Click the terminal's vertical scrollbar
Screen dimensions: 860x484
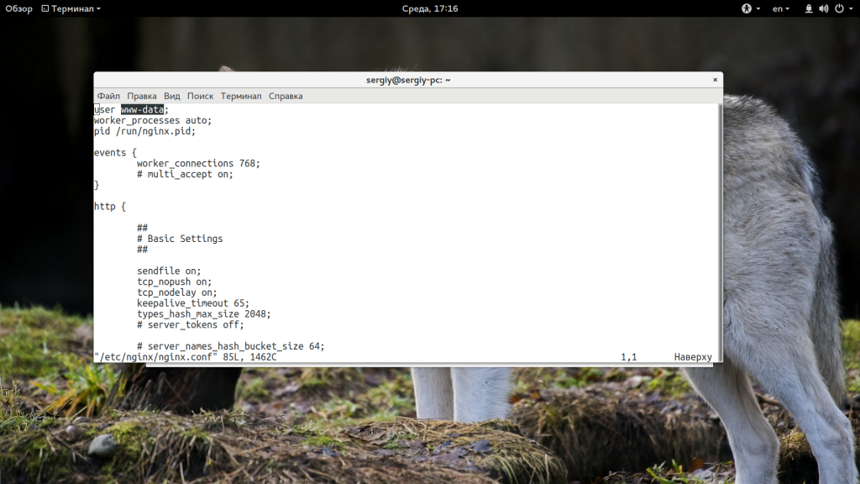720,227
